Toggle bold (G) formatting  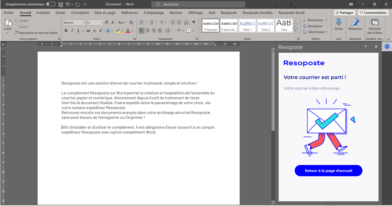tap(66, 31)
